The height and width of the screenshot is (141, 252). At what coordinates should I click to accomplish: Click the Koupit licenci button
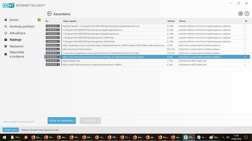11,130
